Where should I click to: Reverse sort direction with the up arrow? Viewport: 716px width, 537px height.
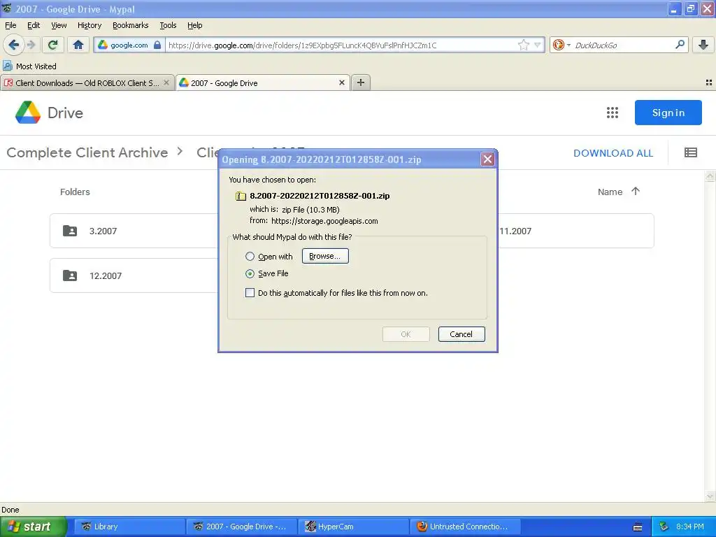click(x=635, y=192)
